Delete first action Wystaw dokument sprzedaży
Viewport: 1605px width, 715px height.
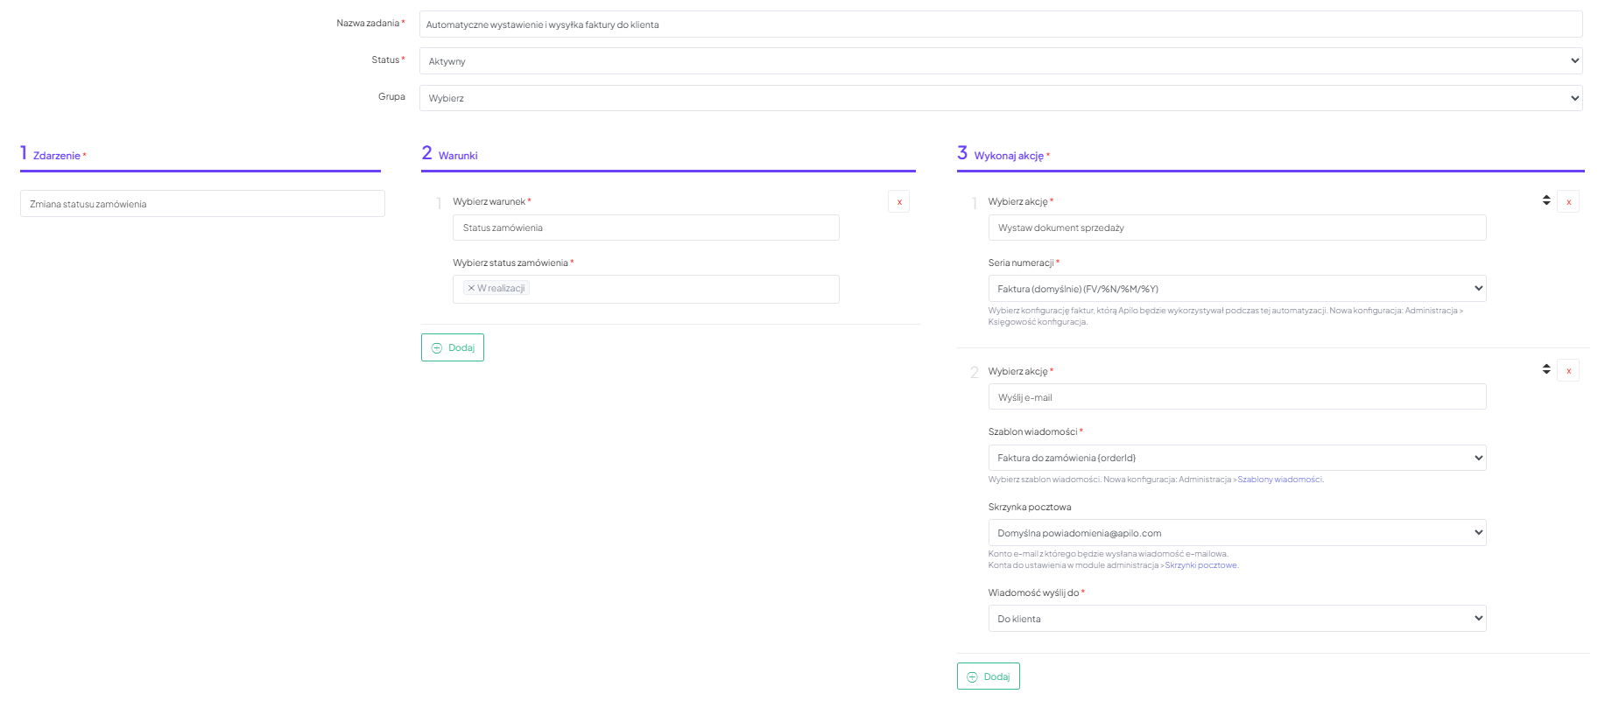1567,202
